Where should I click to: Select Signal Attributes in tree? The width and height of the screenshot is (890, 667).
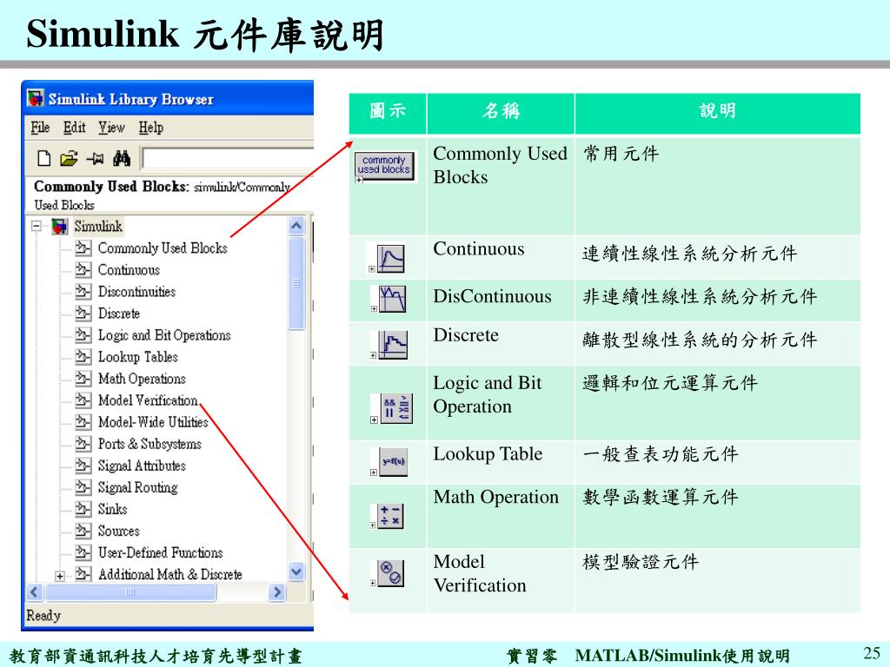coord(142,466)
